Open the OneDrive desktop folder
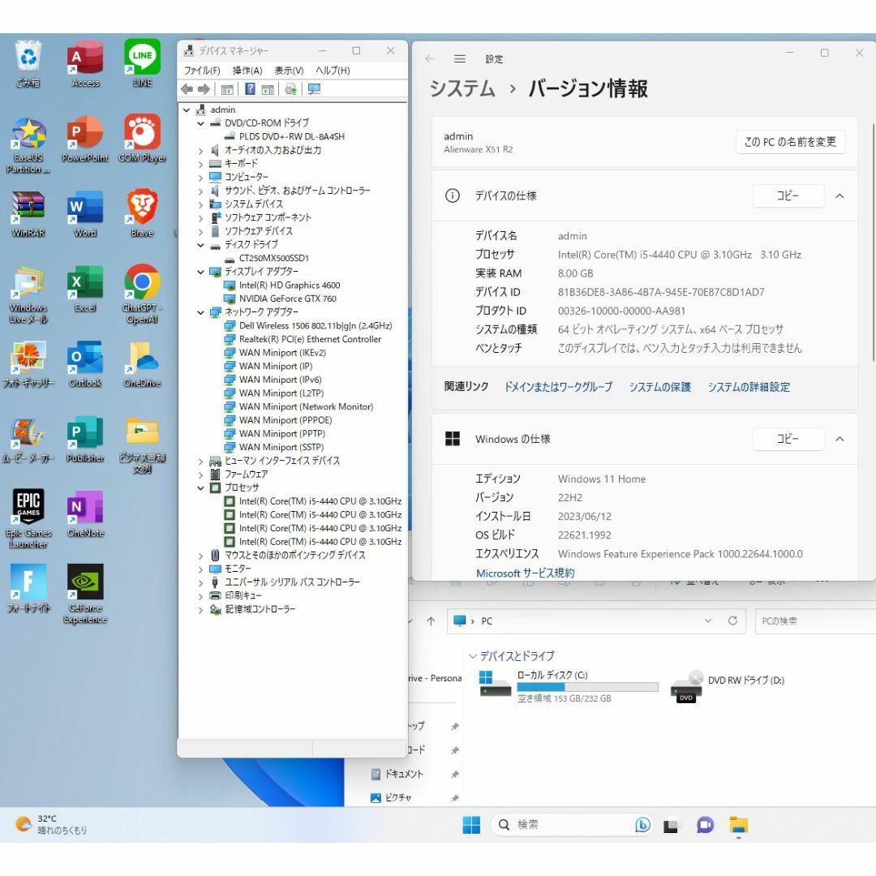Screen dimensions: 876x876 [142, 363]
